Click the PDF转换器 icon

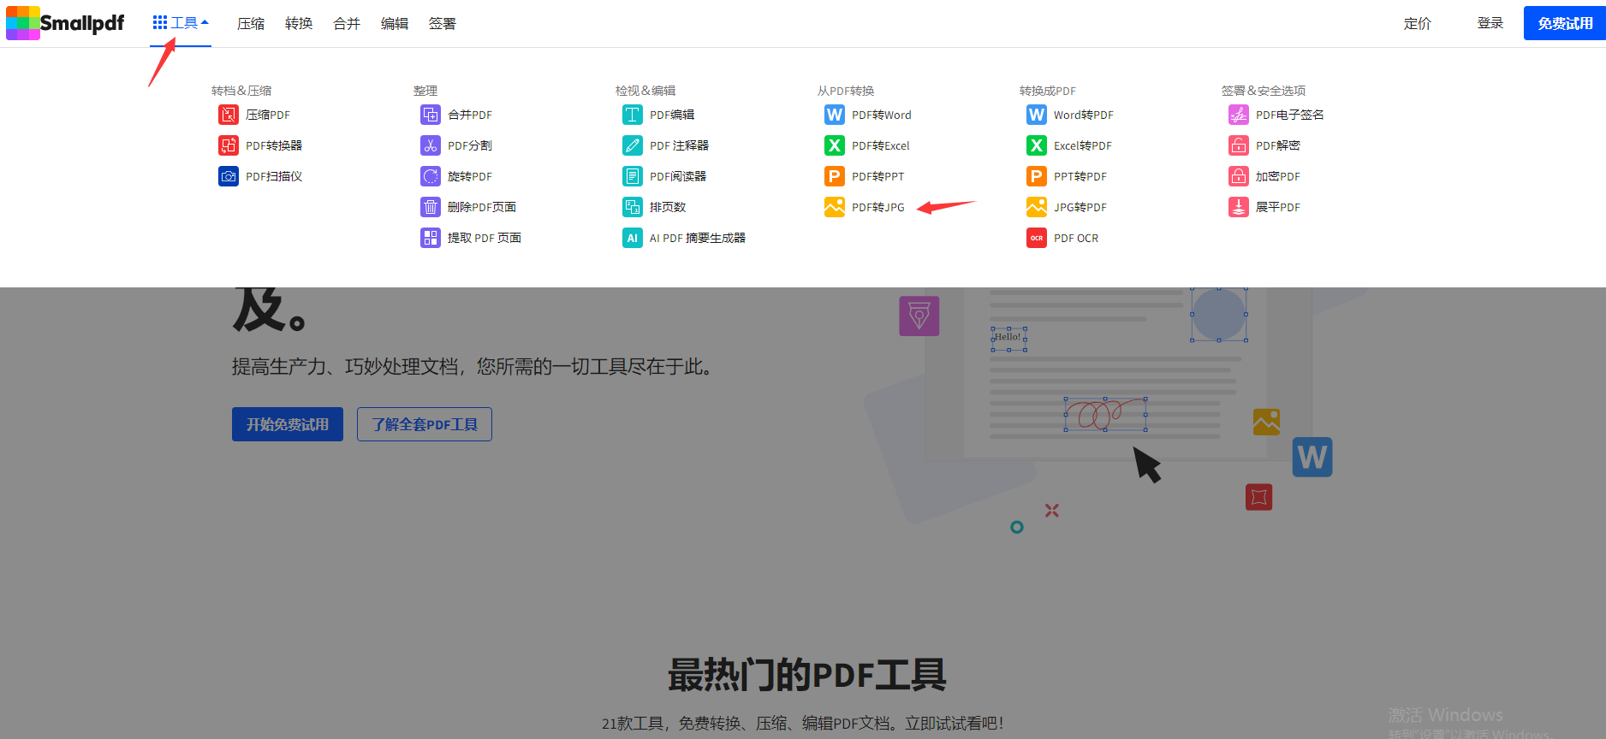[229, 145]
